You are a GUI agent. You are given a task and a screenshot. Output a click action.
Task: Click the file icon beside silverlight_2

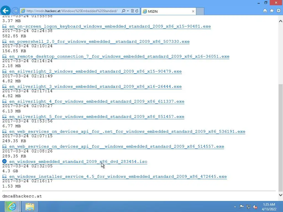(x=4, y=71)
